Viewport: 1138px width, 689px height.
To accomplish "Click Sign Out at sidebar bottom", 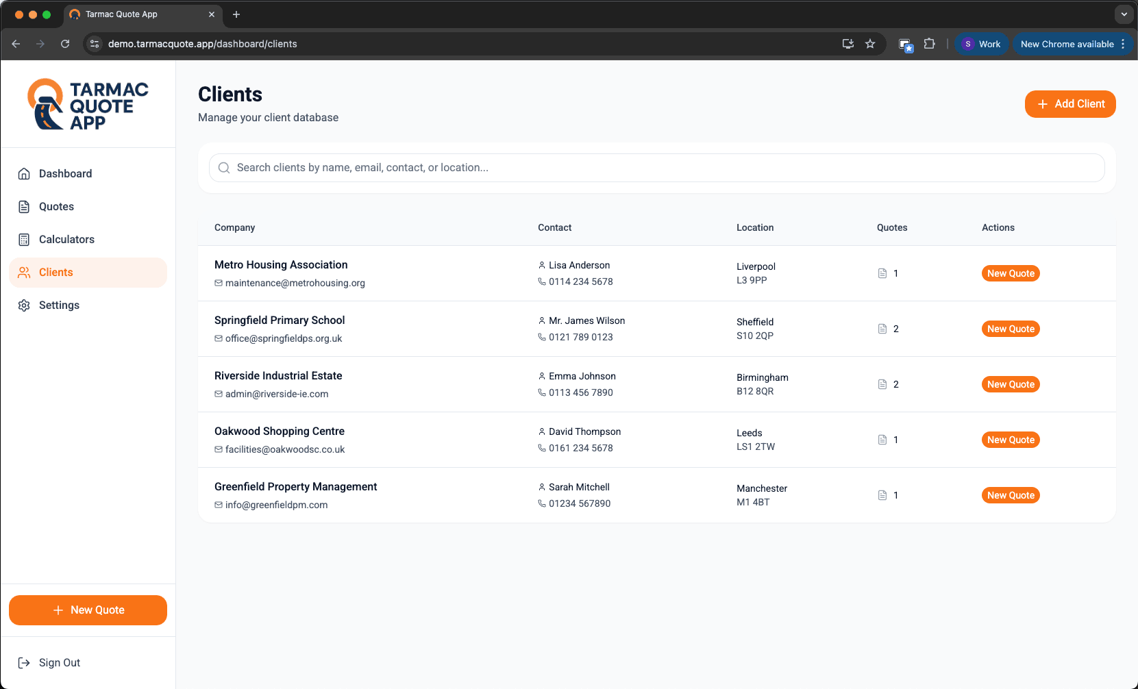I will tap(59, 663).
